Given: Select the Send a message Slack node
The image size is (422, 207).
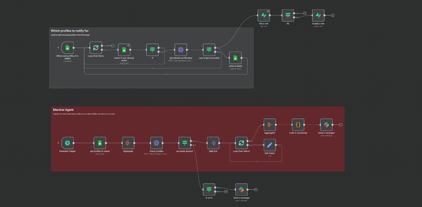Looking at the screenshot, I should point(241,190).
